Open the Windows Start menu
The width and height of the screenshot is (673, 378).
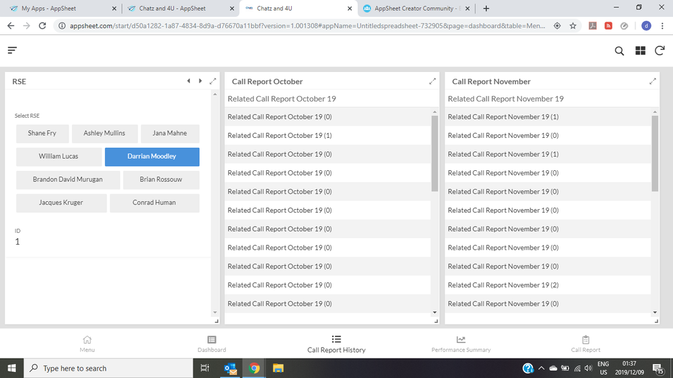(x=11, y=368)
